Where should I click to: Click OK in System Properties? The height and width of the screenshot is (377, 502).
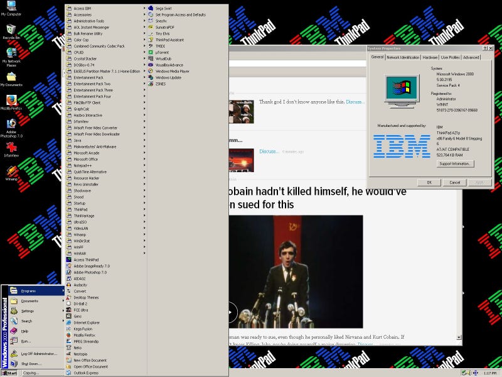click(429, 182)
